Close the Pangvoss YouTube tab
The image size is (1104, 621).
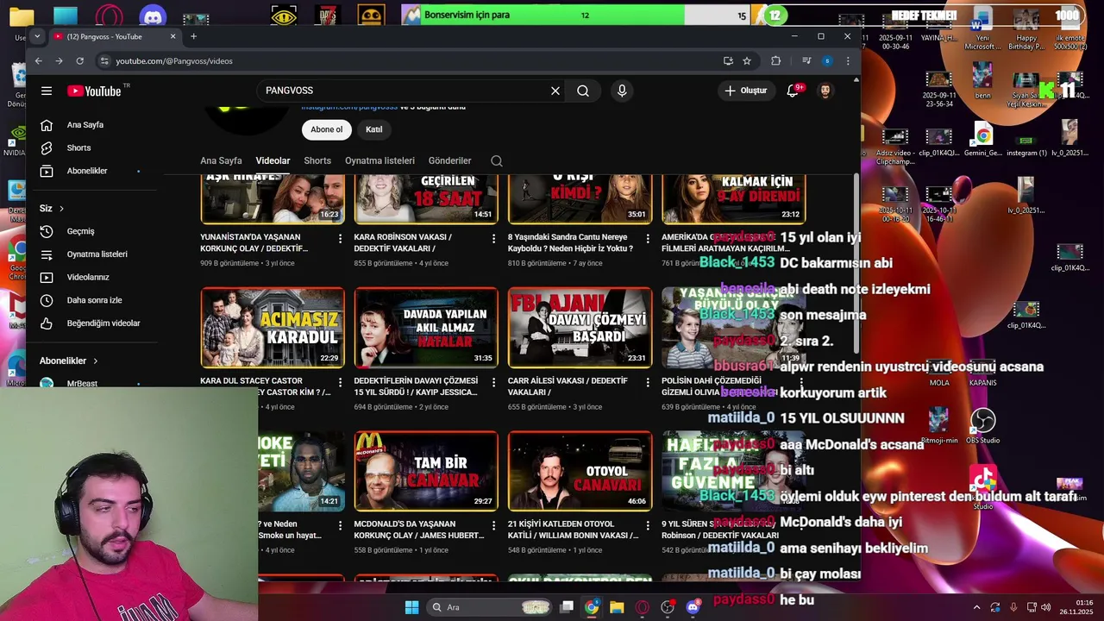click(x=172, y=36)
